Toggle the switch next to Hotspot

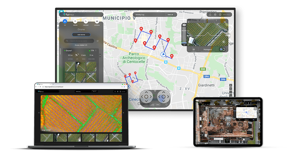tap(222, 49)
